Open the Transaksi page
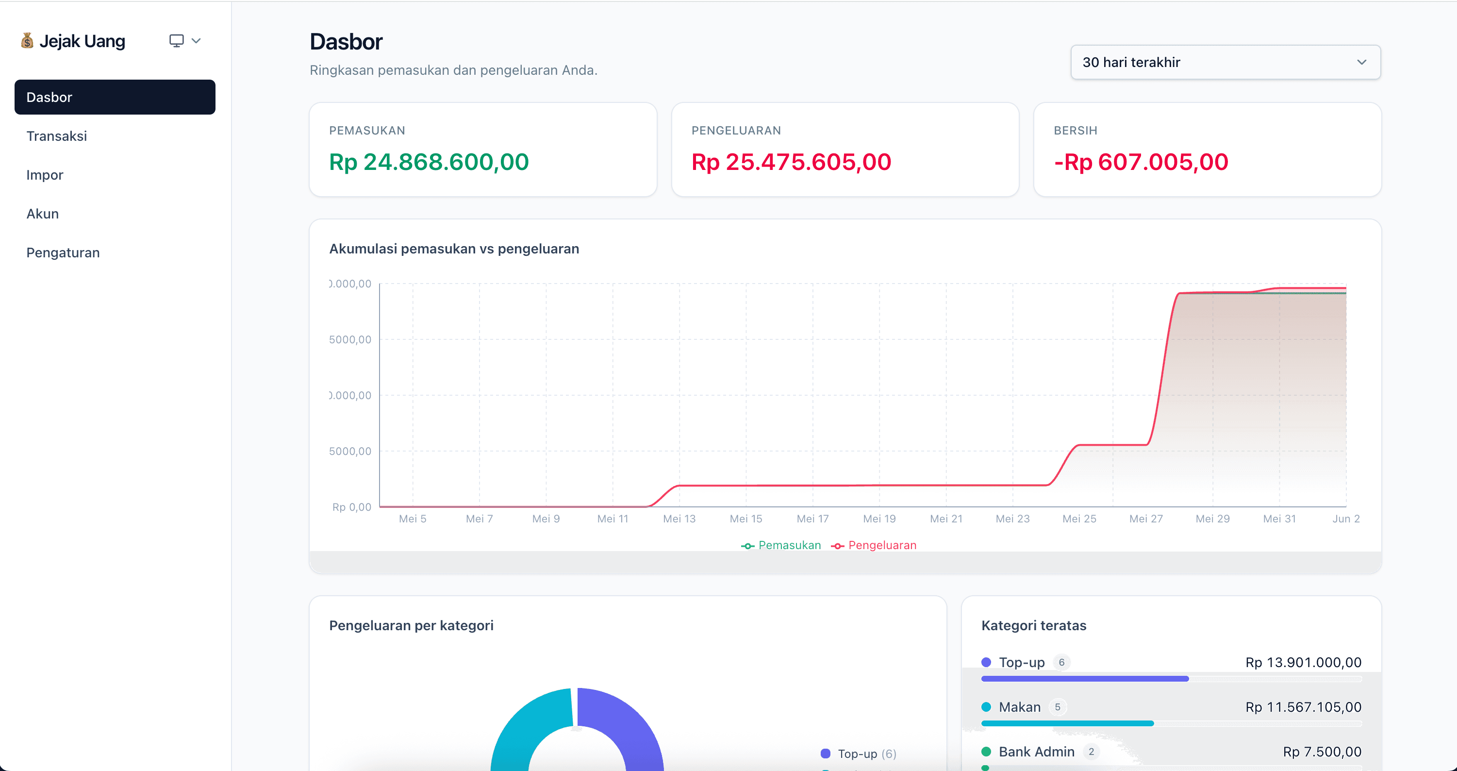Viewport: 1457px width, 771px height. coord(115,136)
